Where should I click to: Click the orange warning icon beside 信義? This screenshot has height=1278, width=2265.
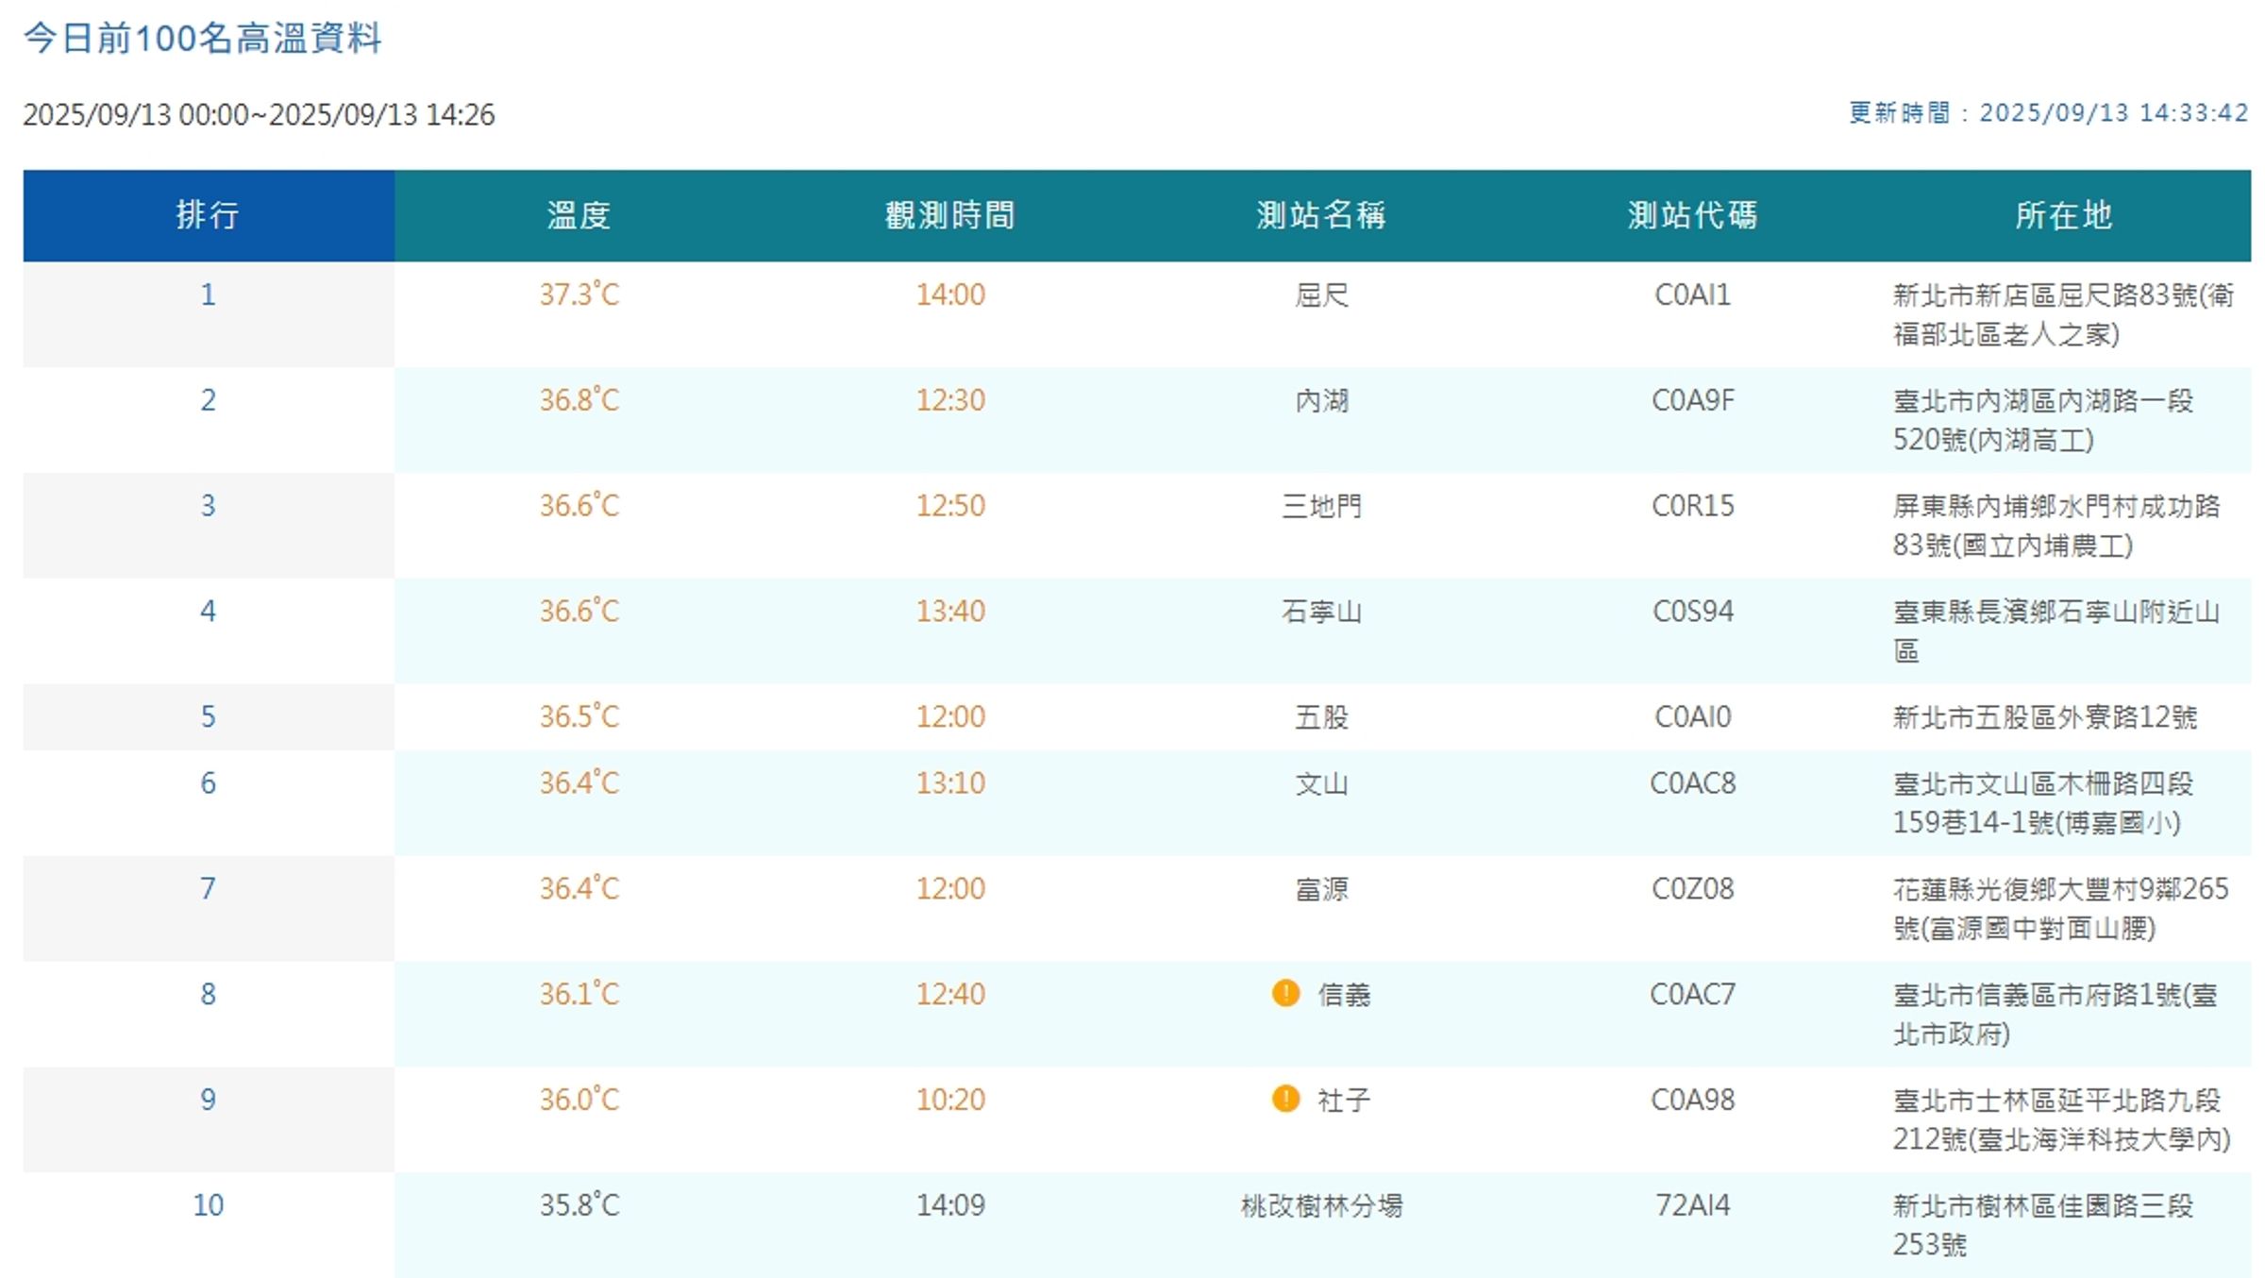(1285, 993)
